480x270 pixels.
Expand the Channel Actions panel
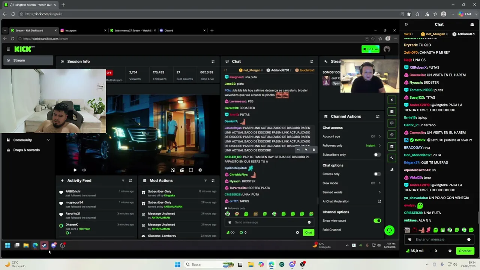click(378, 117)
